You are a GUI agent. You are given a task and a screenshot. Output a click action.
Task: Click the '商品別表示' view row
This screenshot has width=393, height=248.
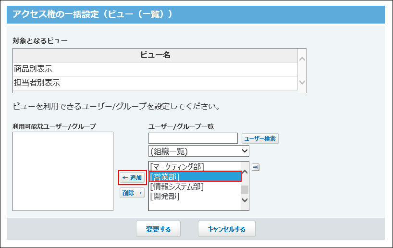click(155, 69)
